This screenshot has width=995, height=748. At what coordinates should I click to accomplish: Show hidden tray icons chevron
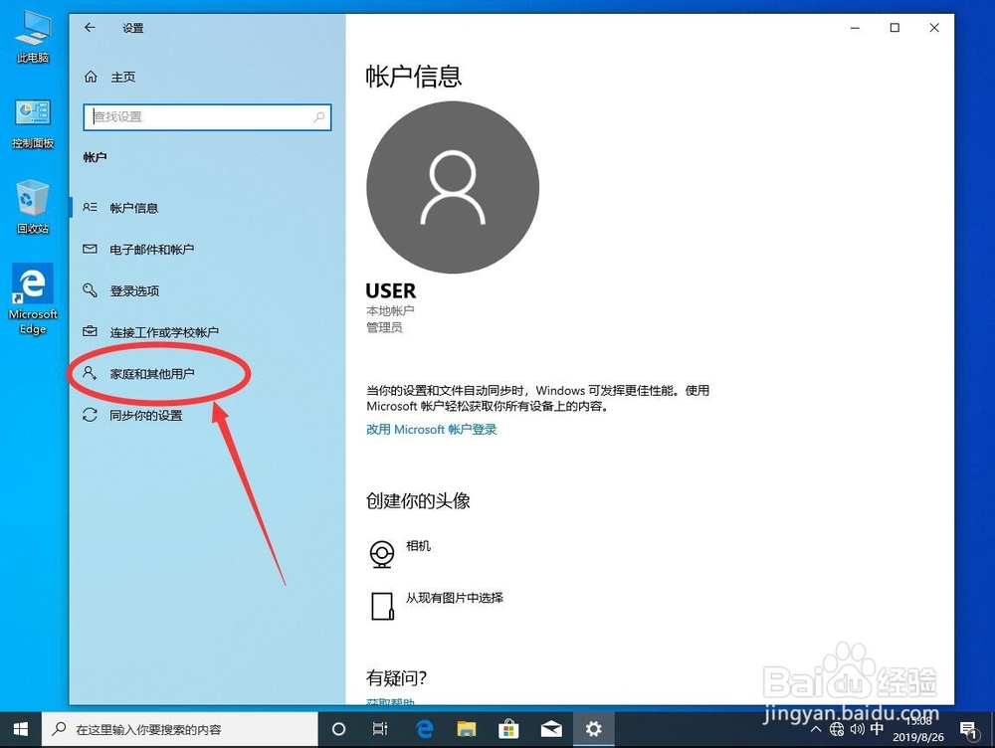pos(816,730)
